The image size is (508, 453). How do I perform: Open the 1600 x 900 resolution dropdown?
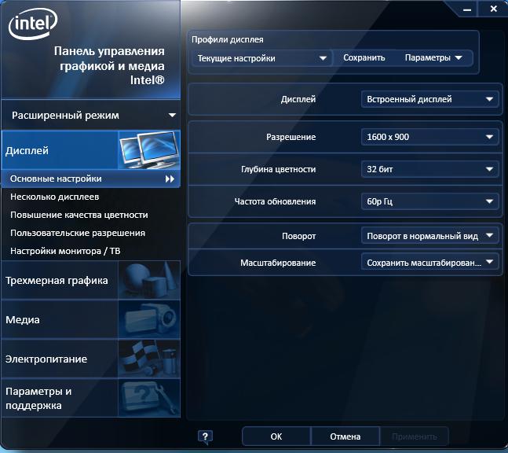coord(429,137)
